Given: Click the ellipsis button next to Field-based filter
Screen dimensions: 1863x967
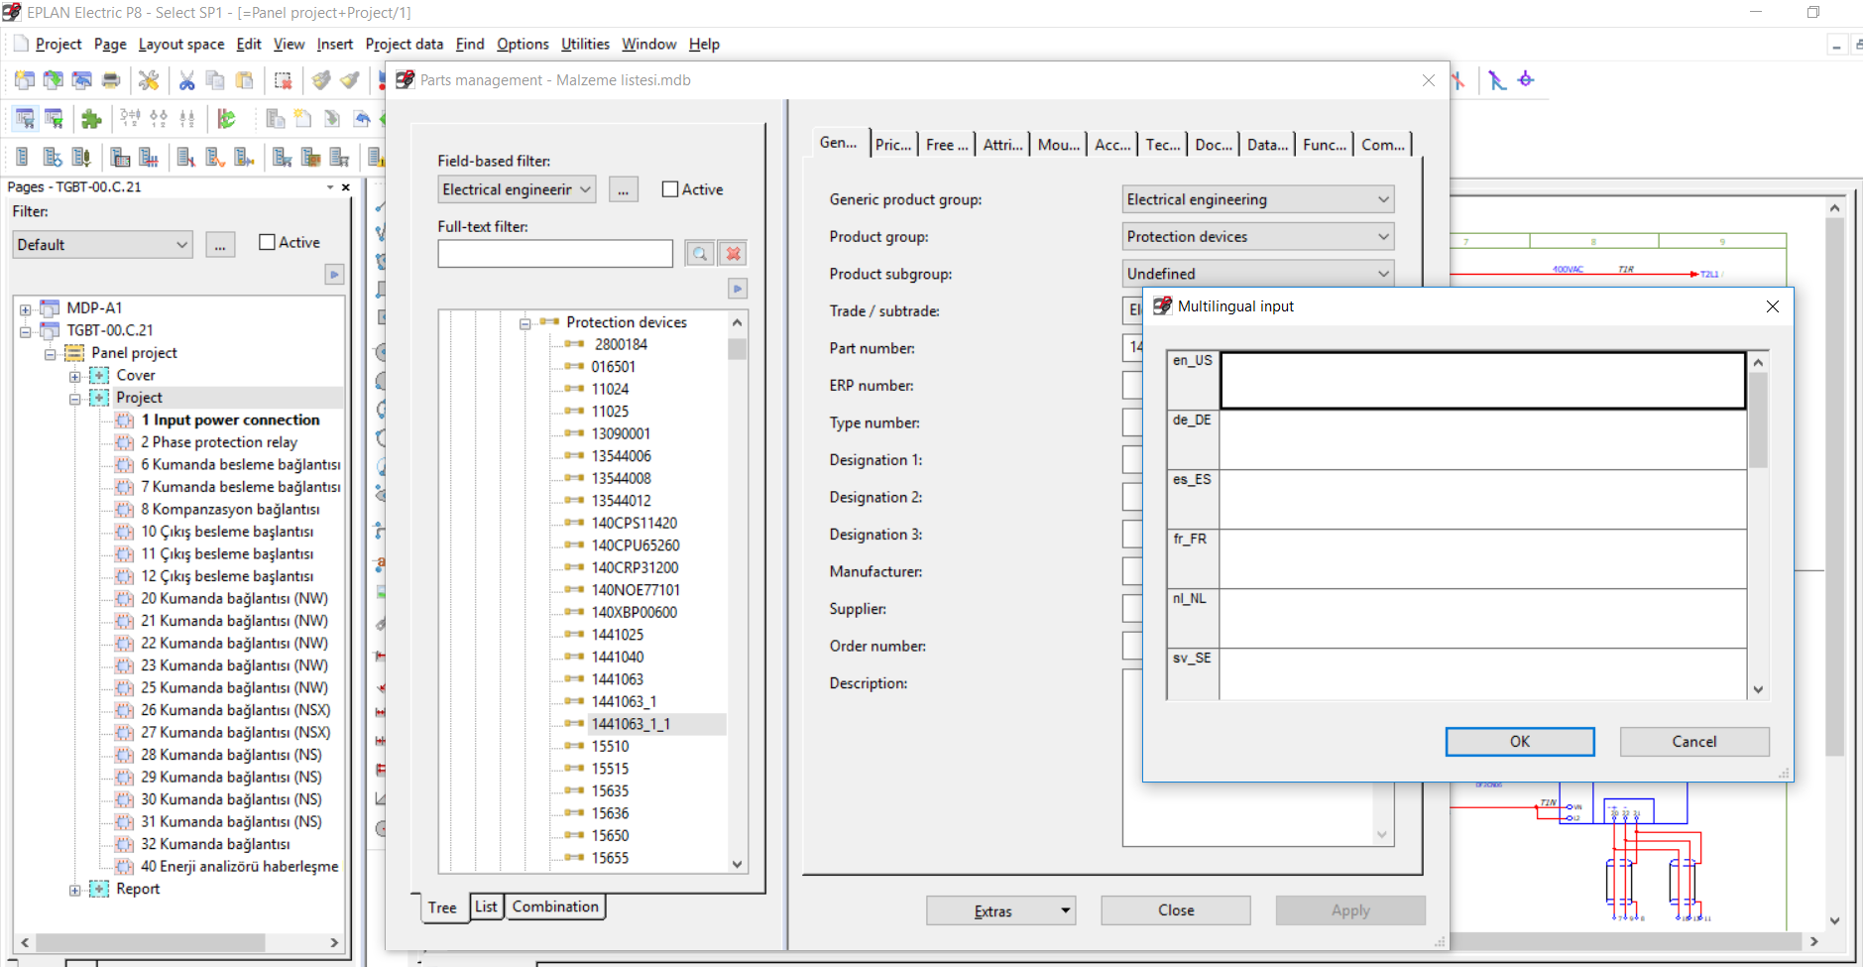Looking at the screenshot, I should click(x=623, y=189).
